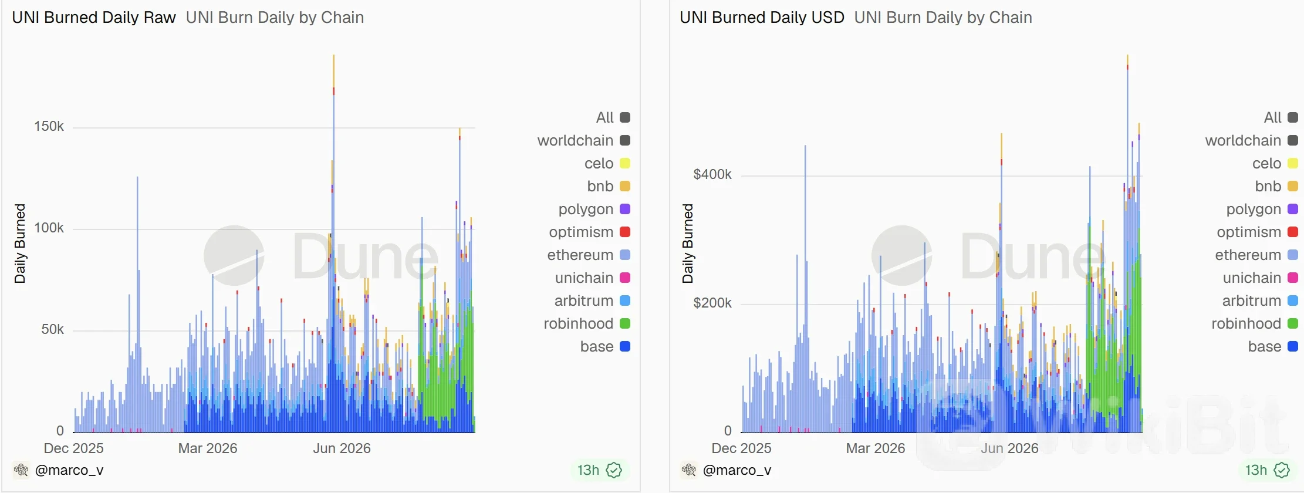Select the 100k axis label on Daily Raw chart
Viewport: 1304px width, 493px height.
click(x=49, y=228)
